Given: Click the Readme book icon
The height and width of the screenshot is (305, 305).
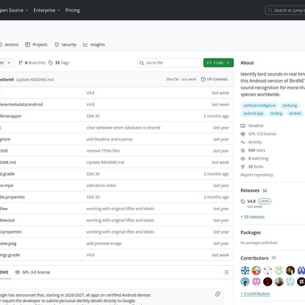Looking at the screenshot, I should click(x=243, y=126).
